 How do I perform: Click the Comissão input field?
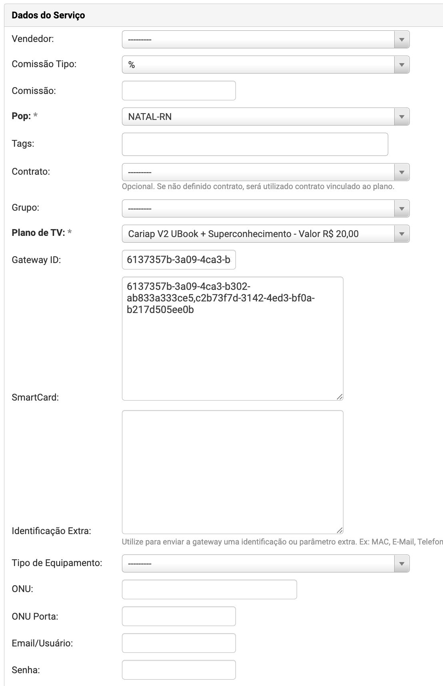[179, 91]
